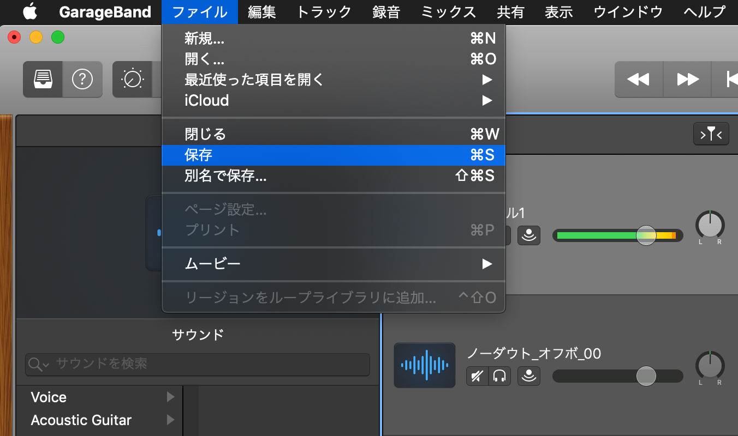Open the ミックス menu

click(449, 12)
